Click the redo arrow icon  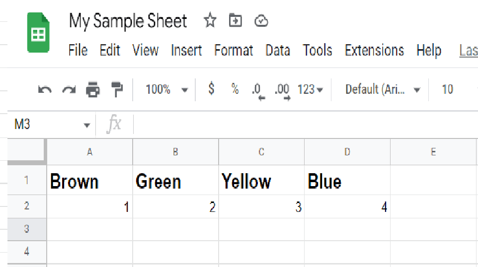(x=69, y=90)
